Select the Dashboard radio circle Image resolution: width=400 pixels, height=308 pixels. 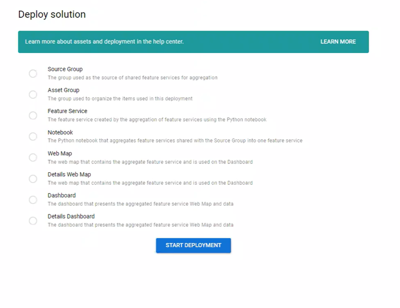point(33,200)
